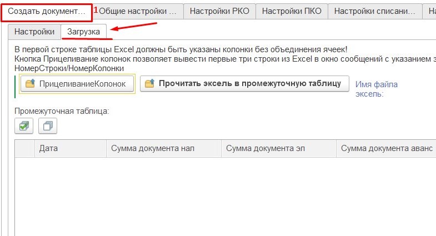Click the check all rows icon
436x236 pixels.
(x=24, y=127)
